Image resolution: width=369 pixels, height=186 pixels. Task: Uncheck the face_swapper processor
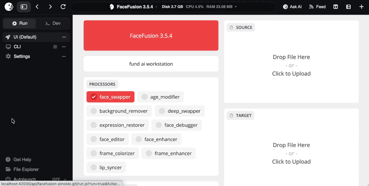pyautogui.click(x=111, y=97)
